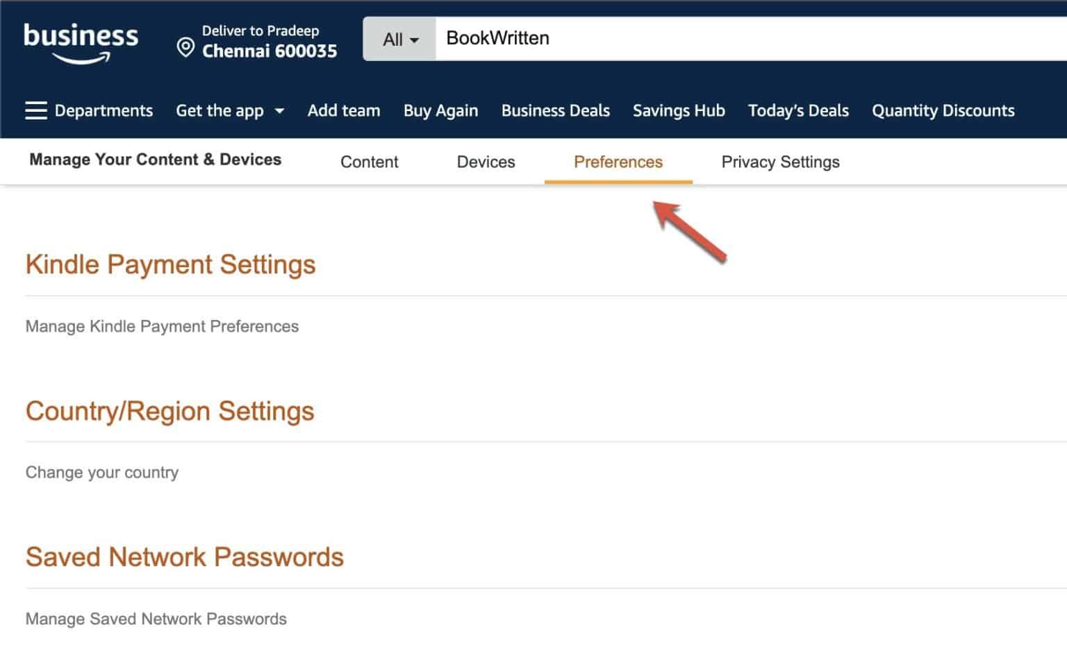Switch to the Devices tab
Image resolution: width=1067 pixels, height=669 pixels.
(x=485, y=162)
